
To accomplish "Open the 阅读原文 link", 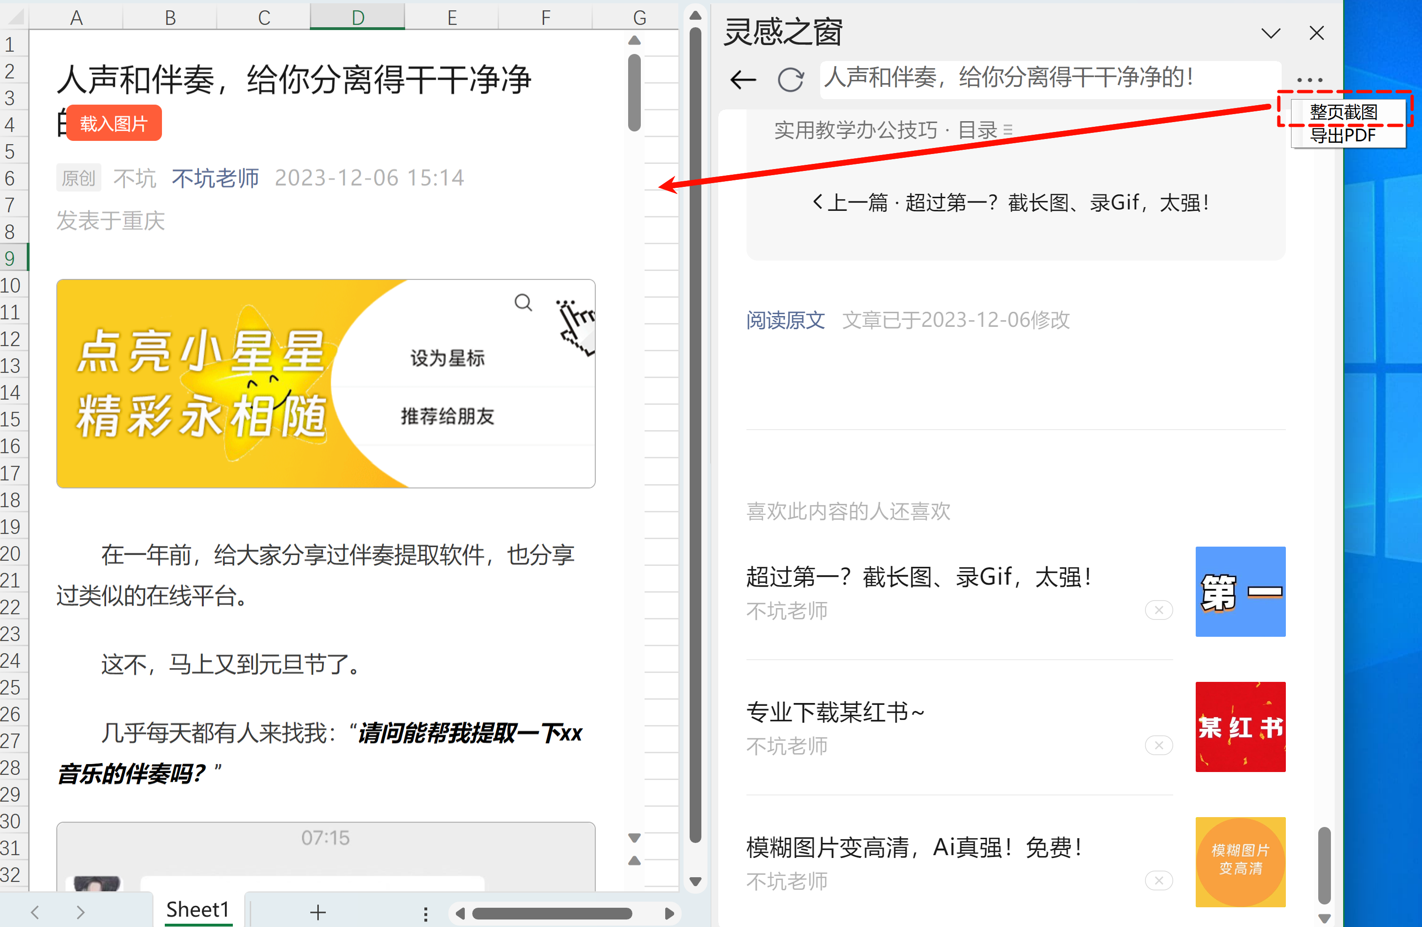I will [785, 320].
